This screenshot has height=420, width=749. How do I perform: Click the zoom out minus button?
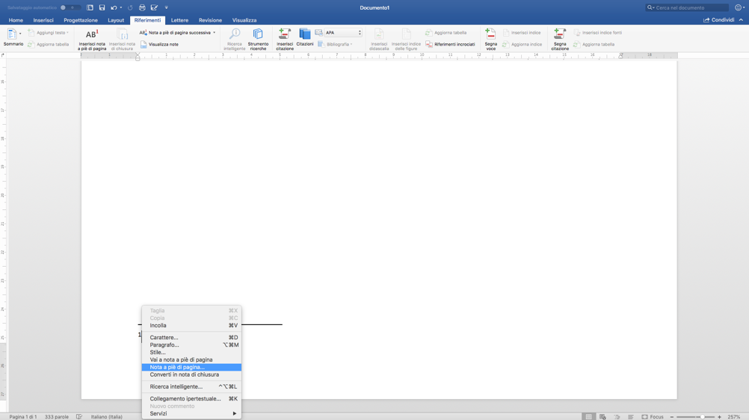pyautogui.click(x=671, y=417)
